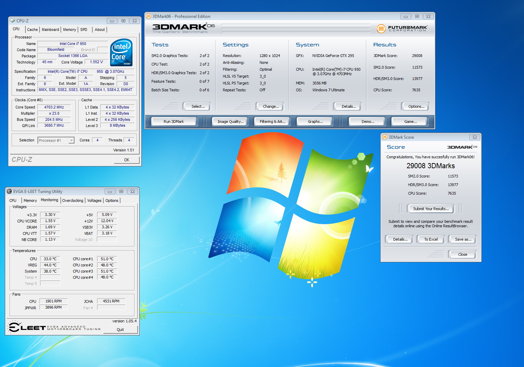Click the Run 3DMark button
This screenshot has height=367, width=524.
174,122
